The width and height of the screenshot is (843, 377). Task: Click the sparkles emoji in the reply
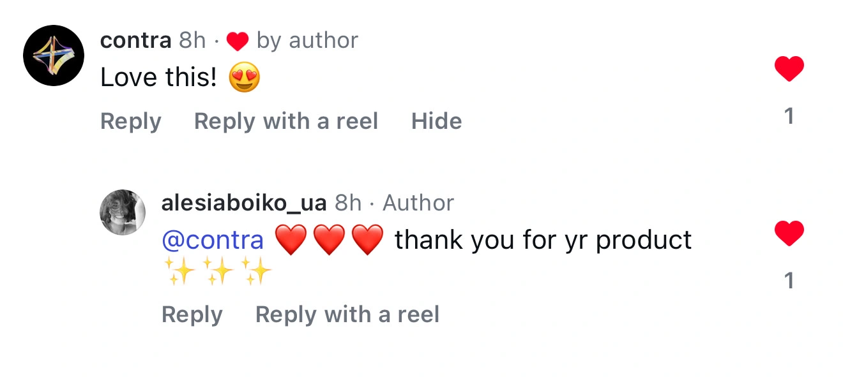pyautogui.click(x=218, y=271)
